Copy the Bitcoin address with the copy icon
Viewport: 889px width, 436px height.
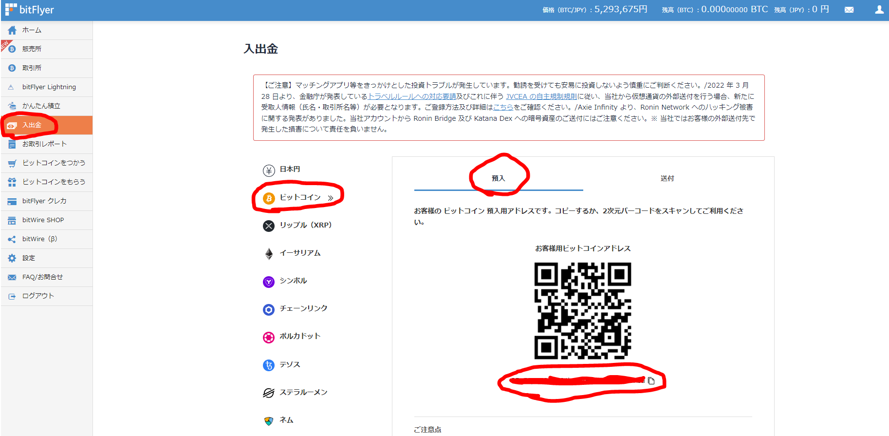(x=651, y=380)
